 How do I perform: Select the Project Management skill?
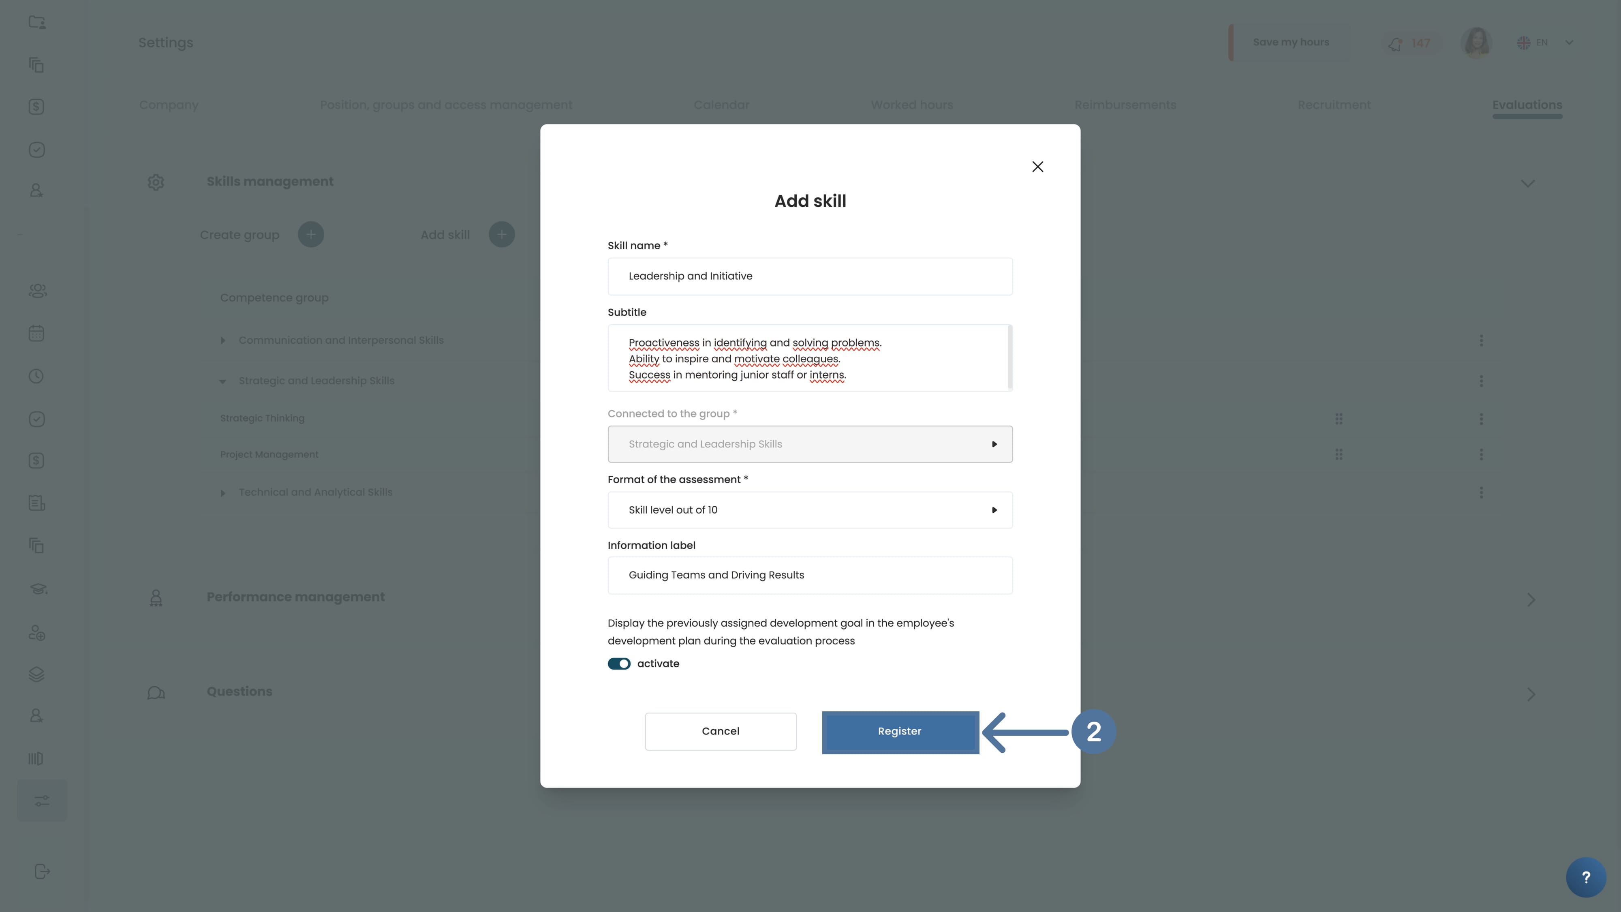[x=269, y=454]
